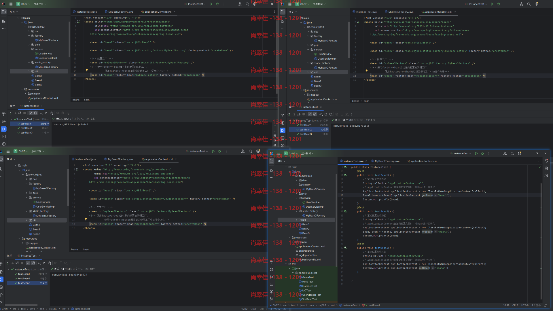Viewport: 553px width, 311px height.
Task: Toggle auto-test mode in top-left run panel
Action: (20, 113)
